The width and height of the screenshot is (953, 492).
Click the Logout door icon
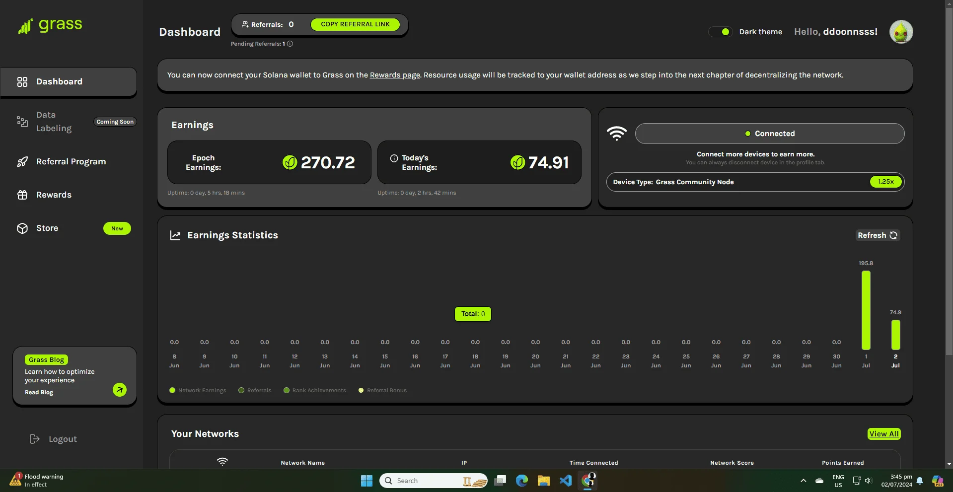(x=34, y=439)
